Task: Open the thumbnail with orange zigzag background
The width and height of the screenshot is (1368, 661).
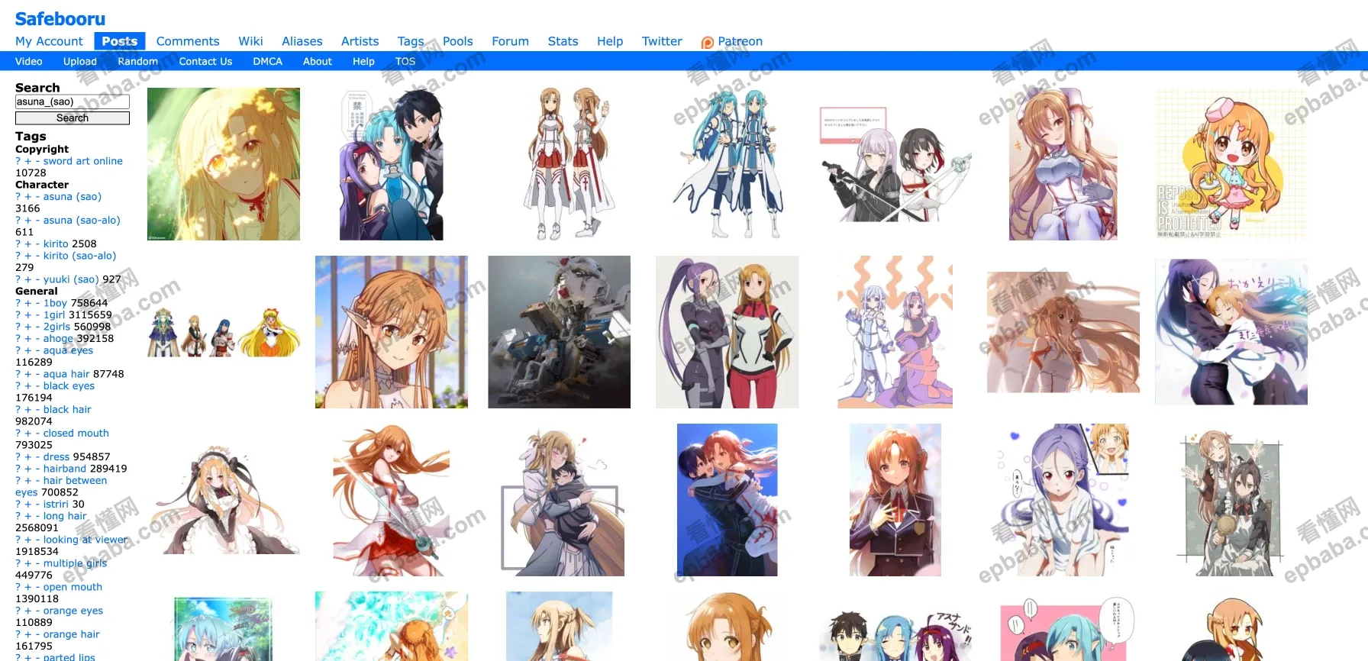Action: tap(895, 332)
